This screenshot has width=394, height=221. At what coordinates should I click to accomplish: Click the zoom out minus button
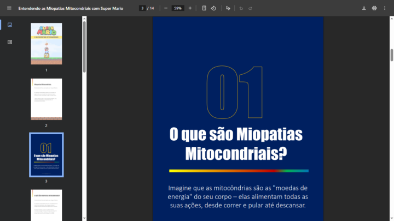pyautogui.click(x=166, y=8)
